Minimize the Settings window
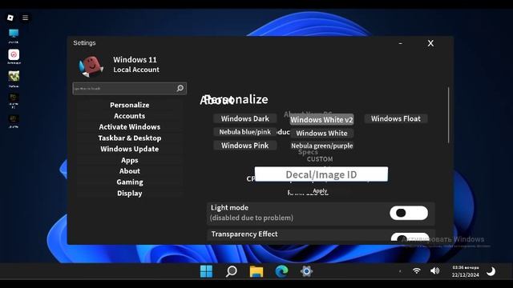 401,43
